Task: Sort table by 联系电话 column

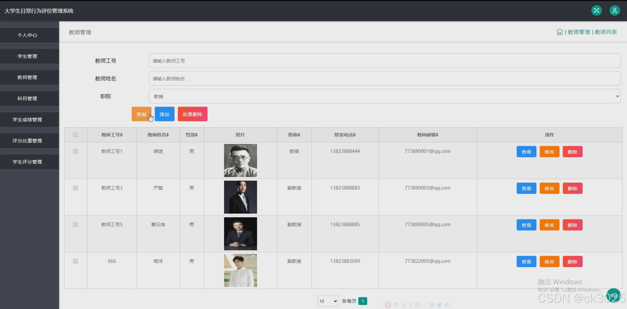Action: pos(345,135)
